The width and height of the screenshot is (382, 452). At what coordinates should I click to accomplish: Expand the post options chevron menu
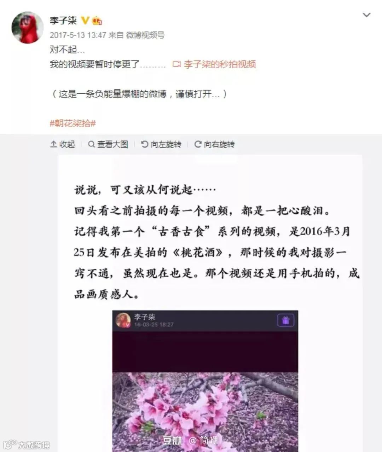pyautogui.click(x=367, y=15)
